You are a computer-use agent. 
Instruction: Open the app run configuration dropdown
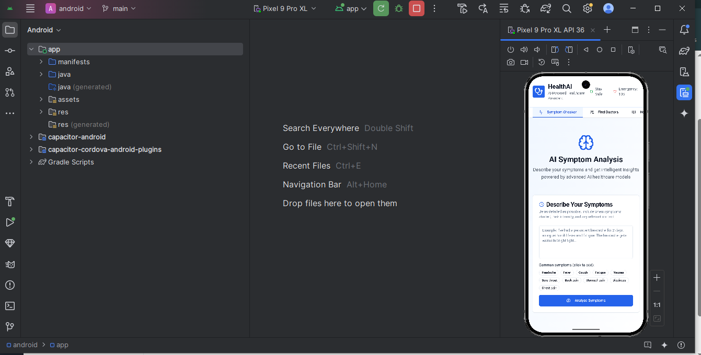[351, 8]
